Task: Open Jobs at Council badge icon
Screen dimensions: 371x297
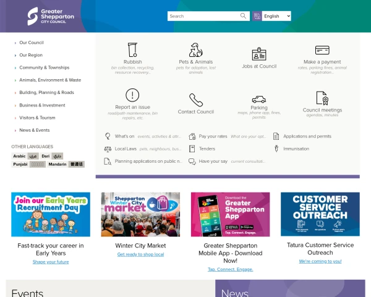Action: (259, 54)
